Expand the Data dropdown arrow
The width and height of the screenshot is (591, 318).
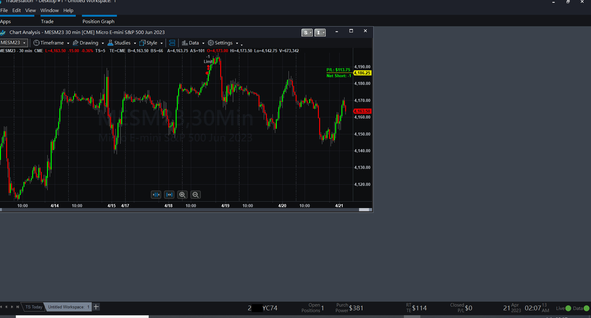coord(203,43)
